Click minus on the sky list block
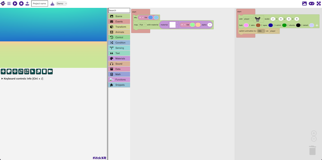Image resolution: width=322 pixels, height=160 pixels. point(143,18)
